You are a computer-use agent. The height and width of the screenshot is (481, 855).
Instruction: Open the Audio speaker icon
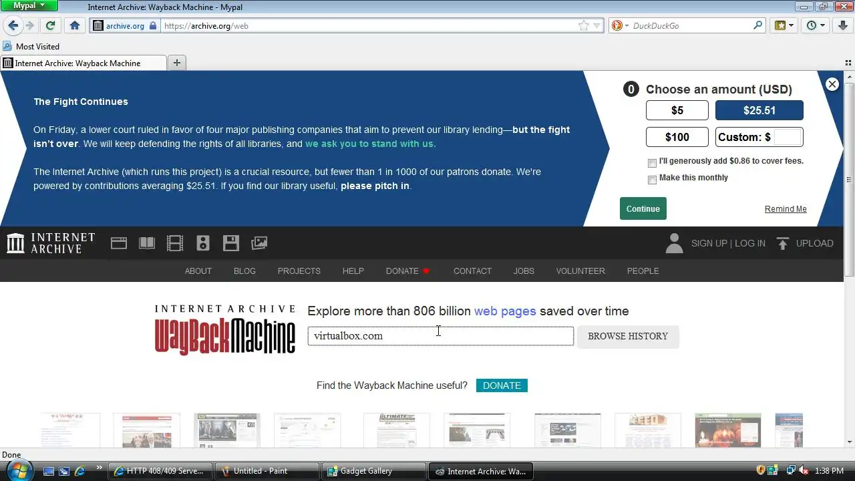point(203,243)
